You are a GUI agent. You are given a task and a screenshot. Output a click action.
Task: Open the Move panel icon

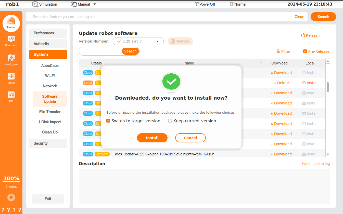tap(11, 76)
